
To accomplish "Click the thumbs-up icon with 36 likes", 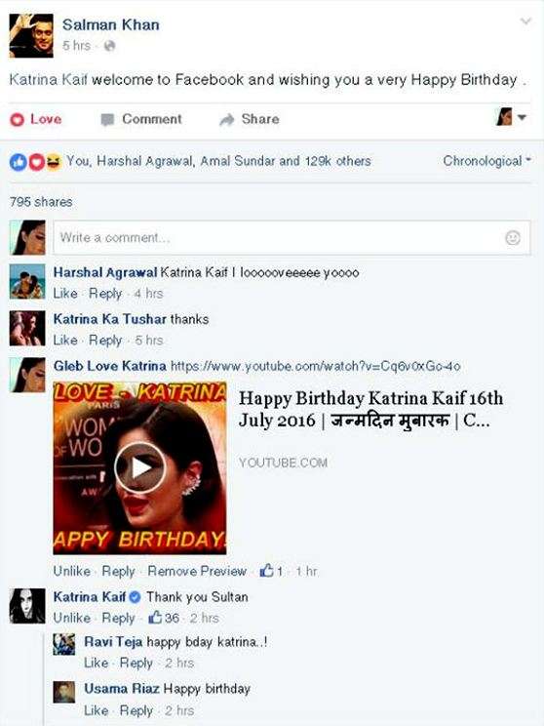I will (x=155, y=617).
